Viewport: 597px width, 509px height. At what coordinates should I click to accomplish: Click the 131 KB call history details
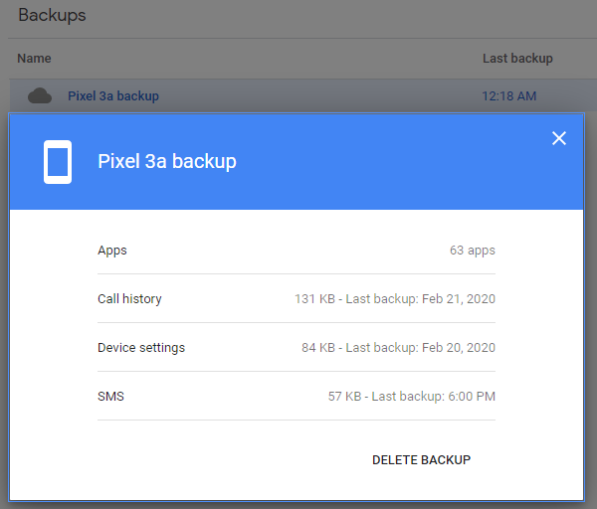click(x=395, y=299)
